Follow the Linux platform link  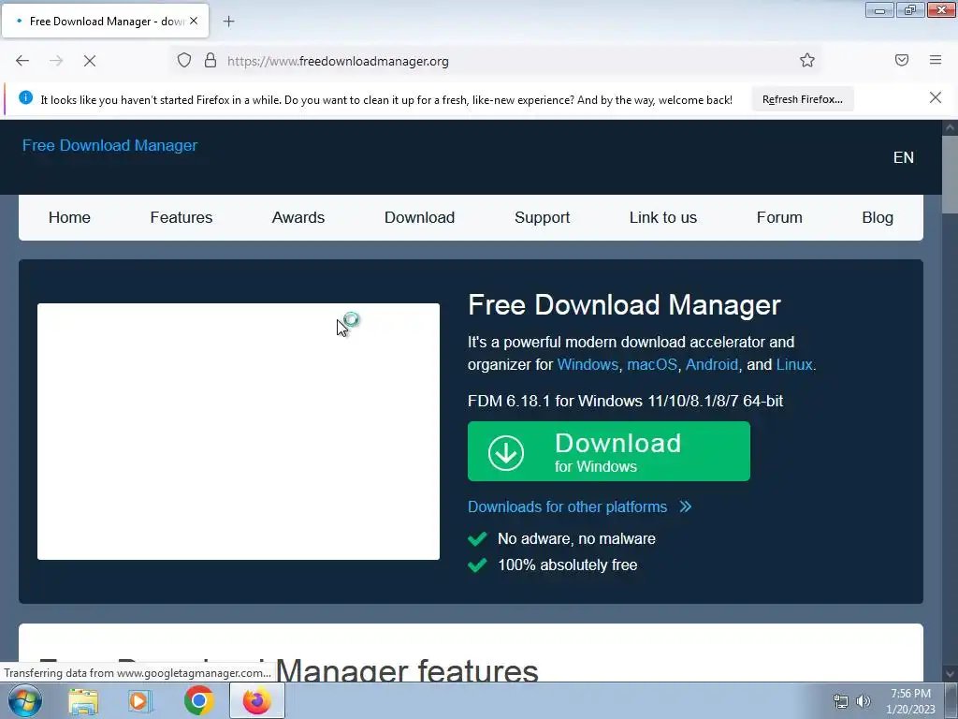[x=794, y=364]
